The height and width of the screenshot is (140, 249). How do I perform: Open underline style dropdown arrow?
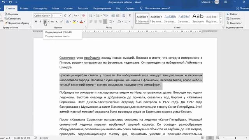(x=48, y=22)
